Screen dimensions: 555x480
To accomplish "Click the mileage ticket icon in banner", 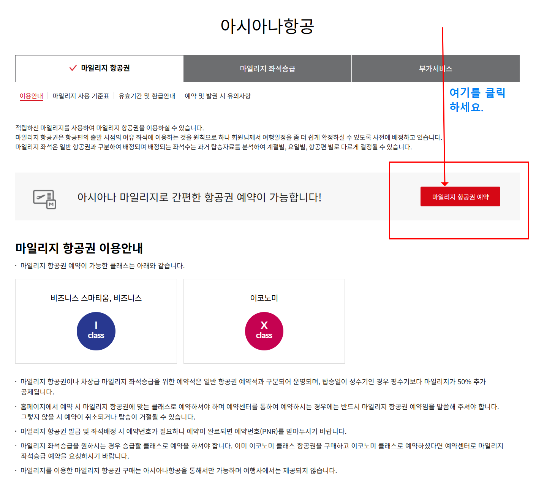I will 45,199.
